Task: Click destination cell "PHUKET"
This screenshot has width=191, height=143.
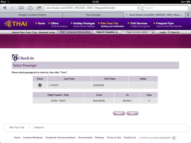Action: (127, 101)
